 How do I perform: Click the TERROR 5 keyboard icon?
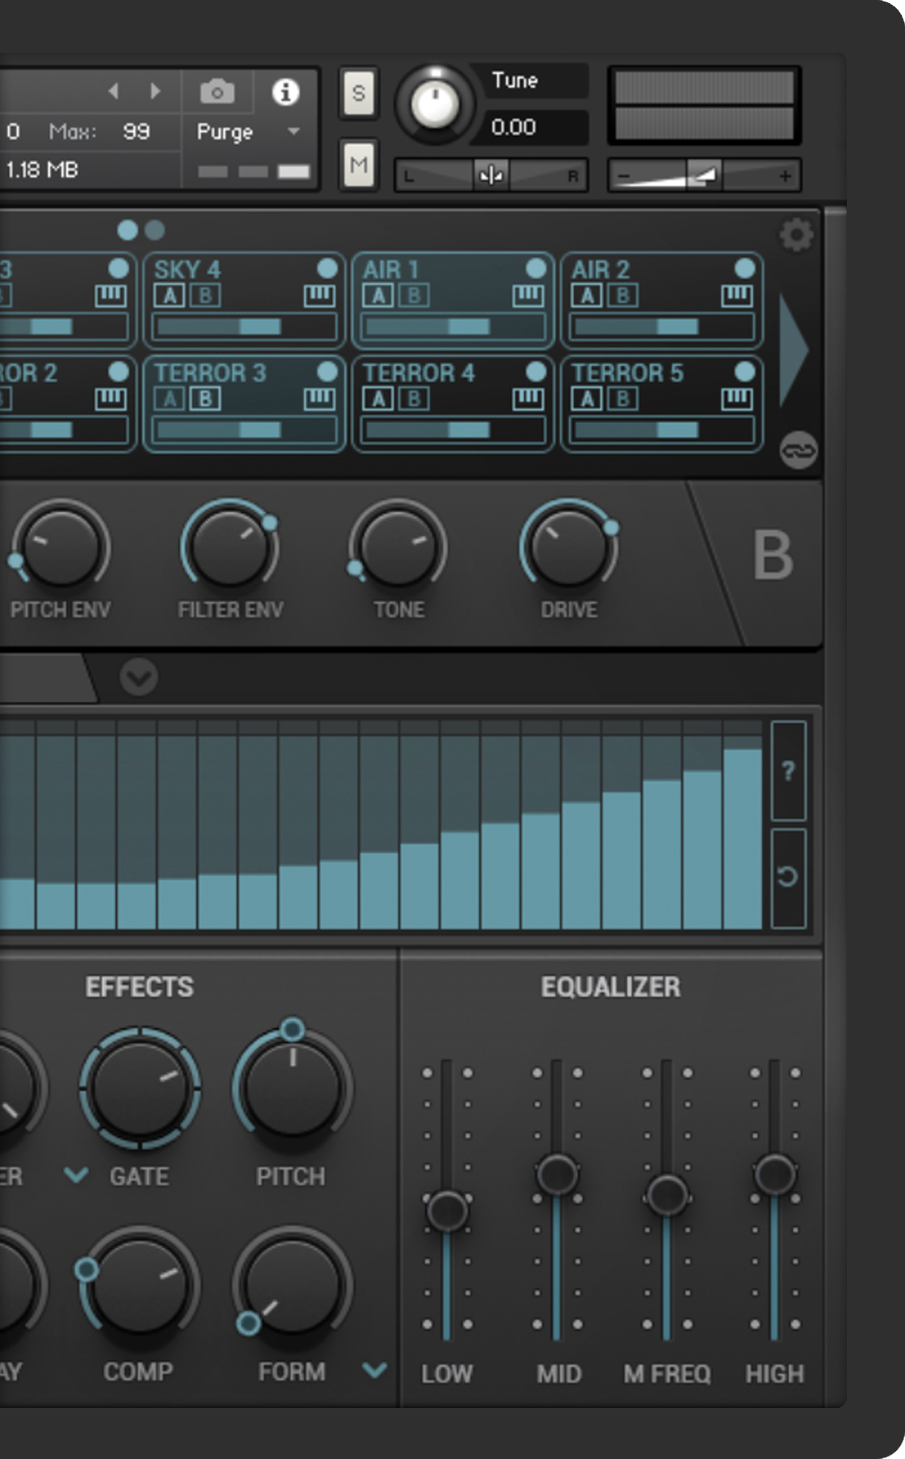pos(737,398)
